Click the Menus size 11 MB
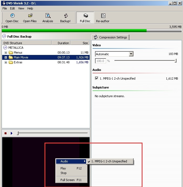 pos(84,53)
